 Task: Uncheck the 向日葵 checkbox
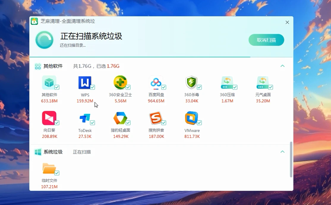57,123
